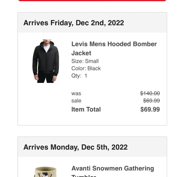The height and width of the screenshot is (177, 177).
Task: Click the bold $69.99 item total amount
Action: (x=150, y=109)
